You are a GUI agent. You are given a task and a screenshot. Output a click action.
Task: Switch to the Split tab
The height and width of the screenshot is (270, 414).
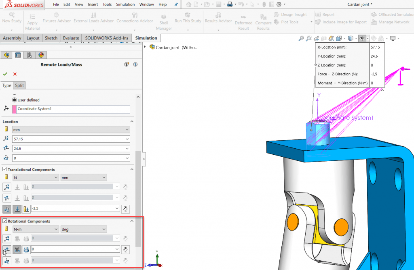[x=19, y=85]
